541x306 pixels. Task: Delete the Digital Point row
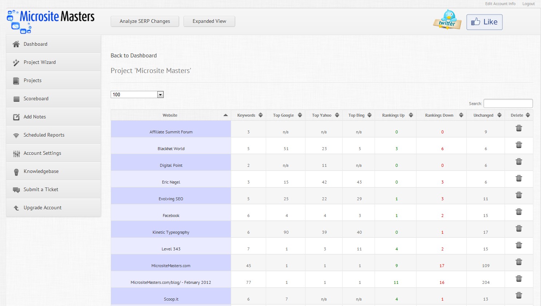tap(519, 161)
